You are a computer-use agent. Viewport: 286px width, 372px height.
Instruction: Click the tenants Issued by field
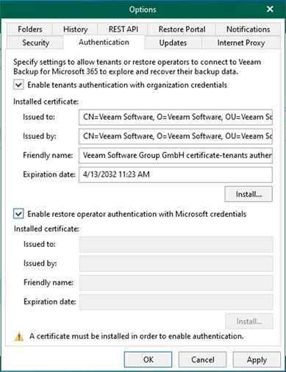click(176, 136)
